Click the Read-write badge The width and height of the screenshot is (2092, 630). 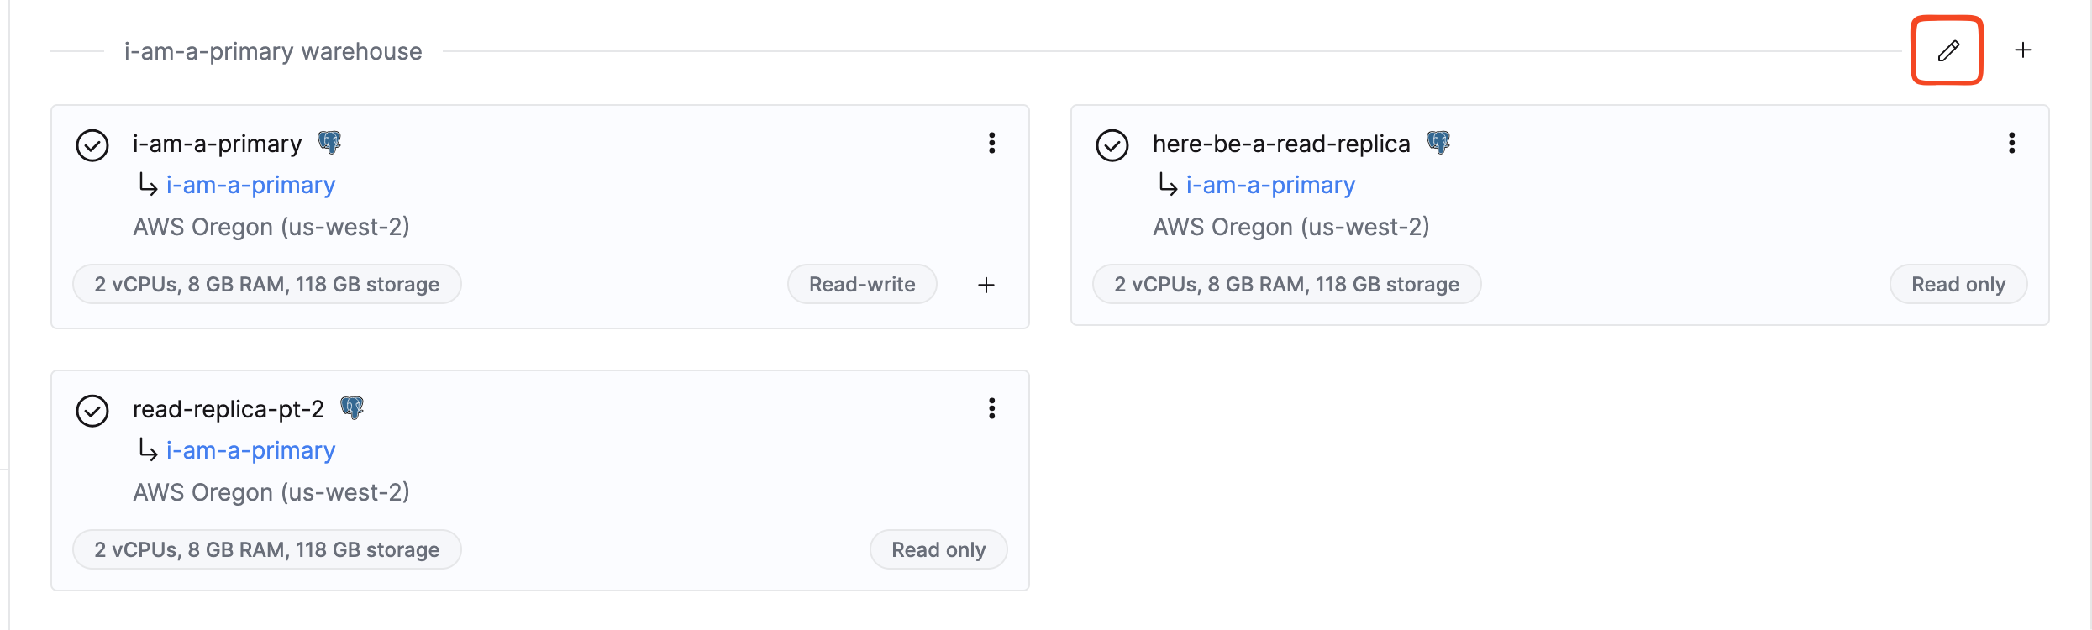coord(862,284)
